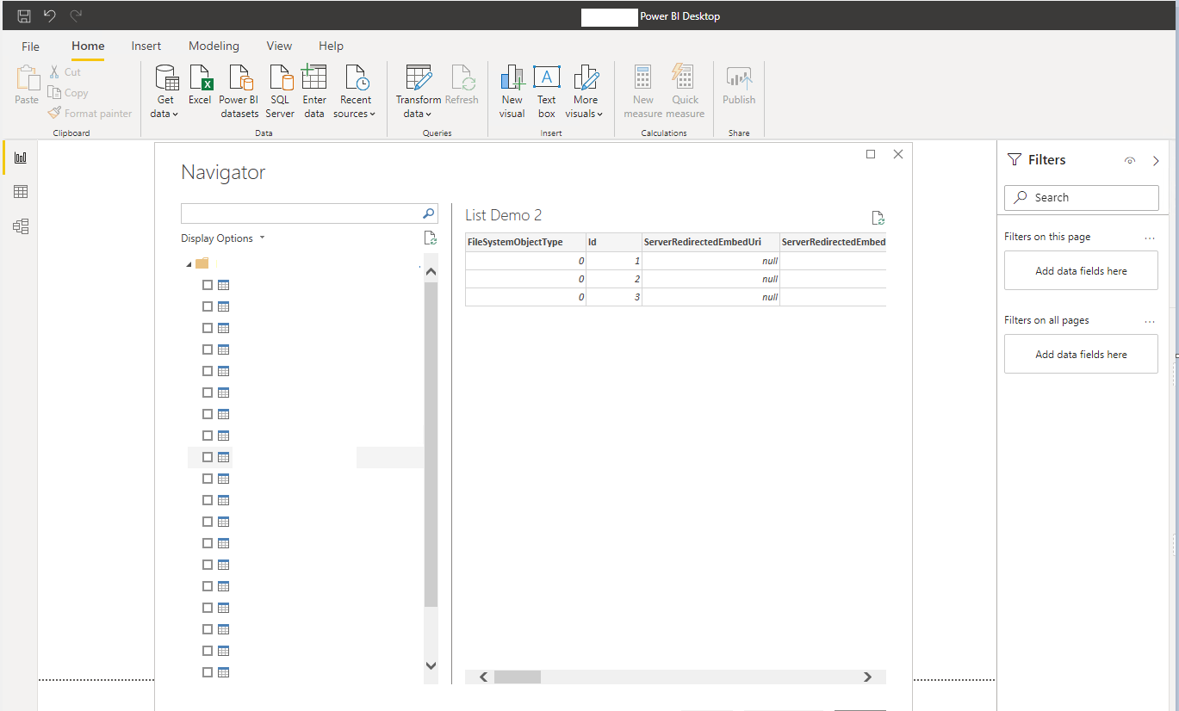This screenshot has height=711, width=1179.
Task: Switch to the Data view icon in sidebar
Action: coord(21,192)
